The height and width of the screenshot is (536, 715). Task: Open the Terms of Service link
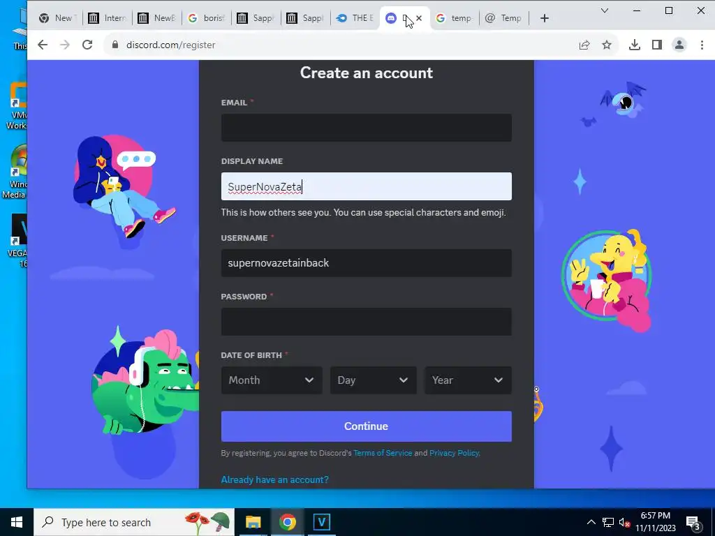(x=383, y=453)
